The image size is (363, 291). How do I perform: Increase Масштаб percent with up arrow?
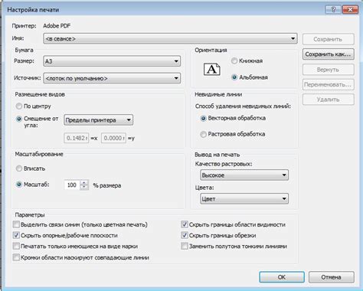[84, 183]
